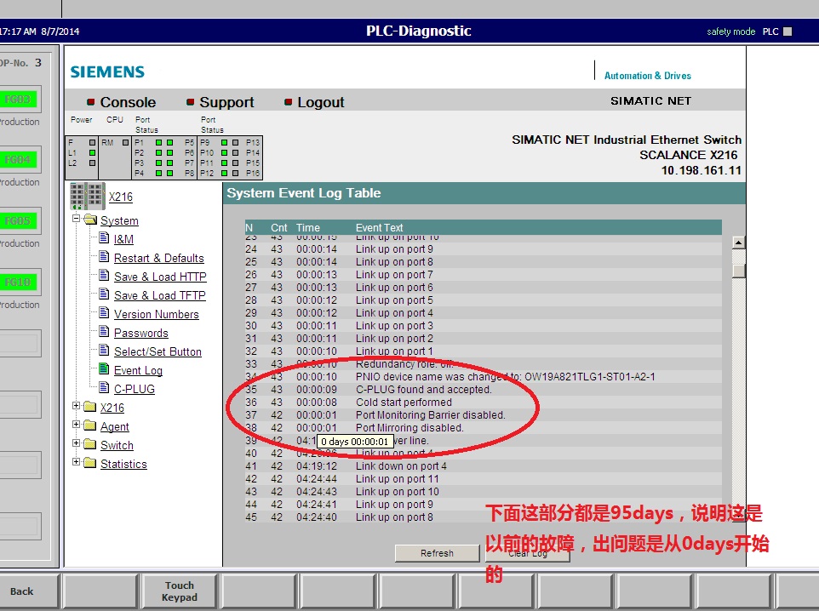Click the P9 port status LED
Image resolution: width=819 pixels, height=611 pixels.
(x=225, y=142)
